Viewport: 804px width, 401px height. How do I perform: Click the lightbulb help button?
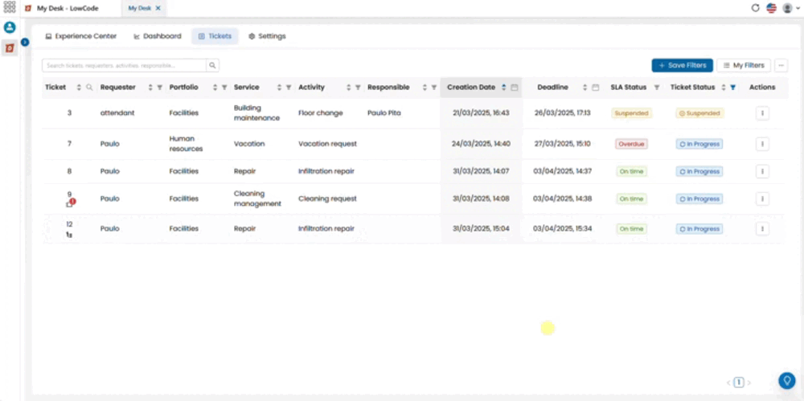[x=786, y=380]
